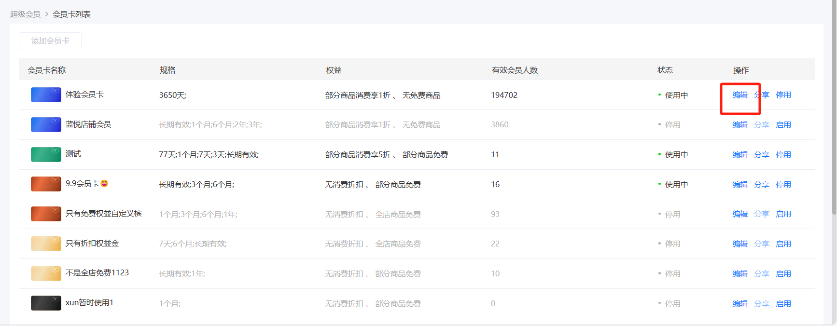This screenshot has height=326, width=837.
Task: Click the black card icon for xun暂时使用1
Action: (x=46, y=303)
